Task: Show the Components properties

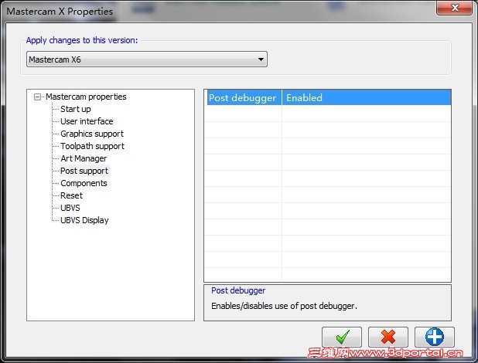Action: 84,183
